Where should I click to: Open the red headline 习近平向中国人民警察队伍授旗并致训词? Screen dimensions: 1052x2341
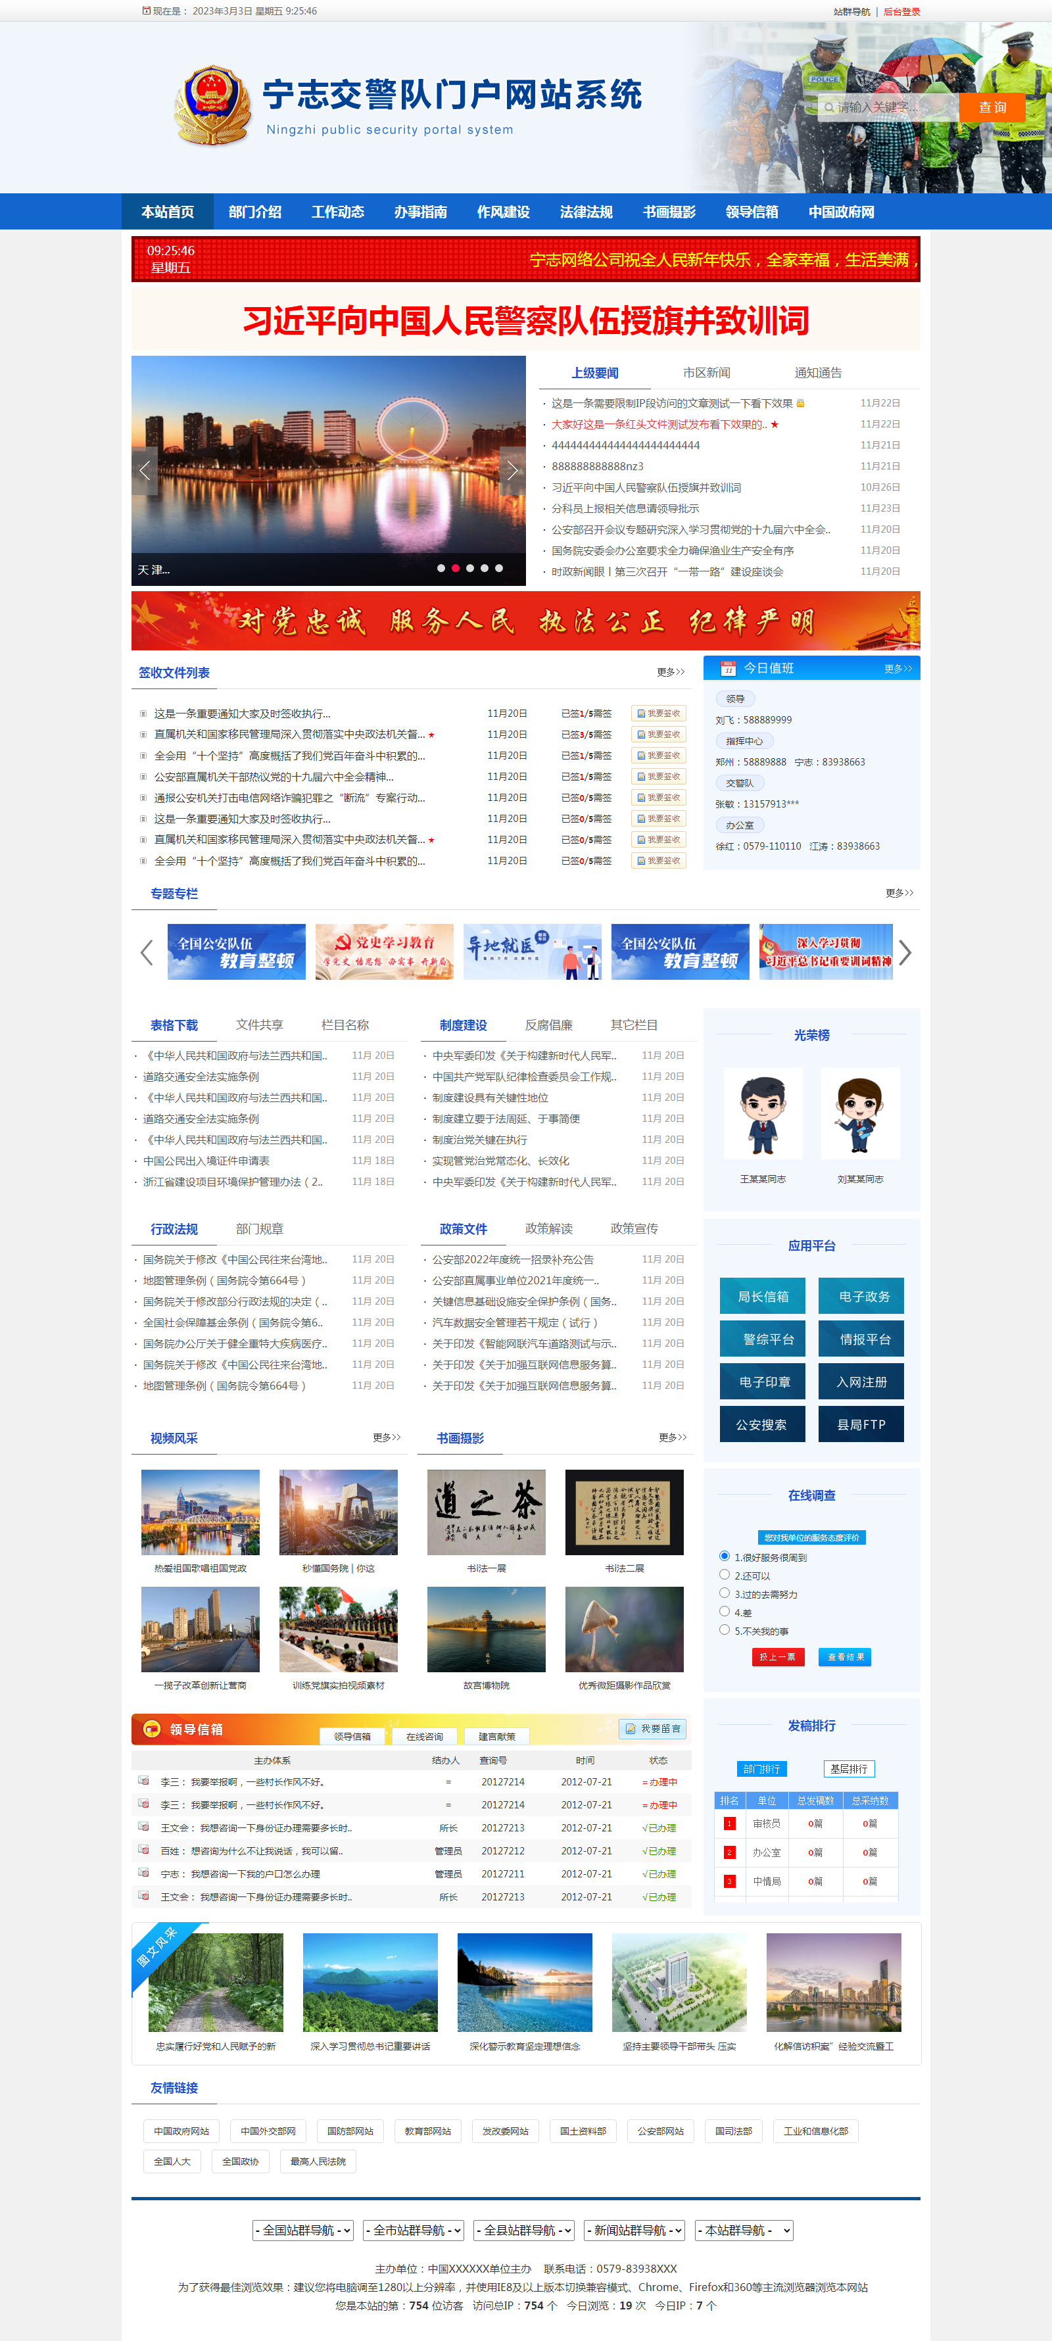tap(526, 321)
